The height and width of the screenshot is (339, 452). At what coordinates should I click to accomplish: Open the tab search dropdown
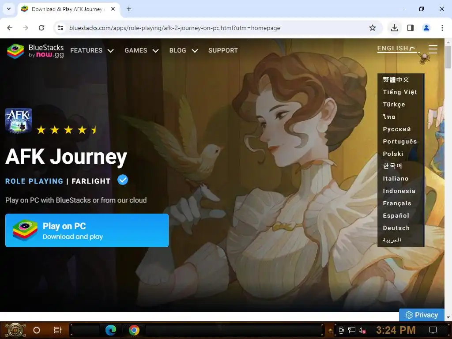coord(9,9)
